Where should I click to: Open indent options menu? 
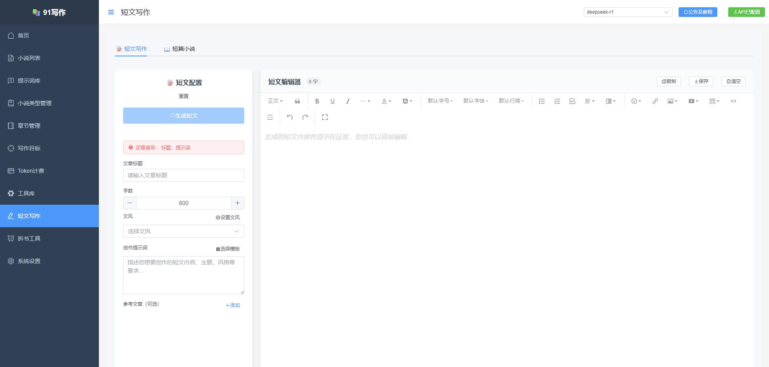[611, 101]
